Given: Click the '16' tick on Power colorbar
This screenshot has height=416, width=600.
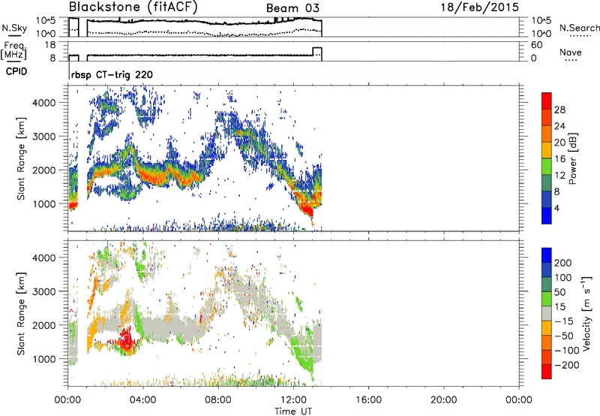Looking at the screenshot, I should click(x=559, y=159).
